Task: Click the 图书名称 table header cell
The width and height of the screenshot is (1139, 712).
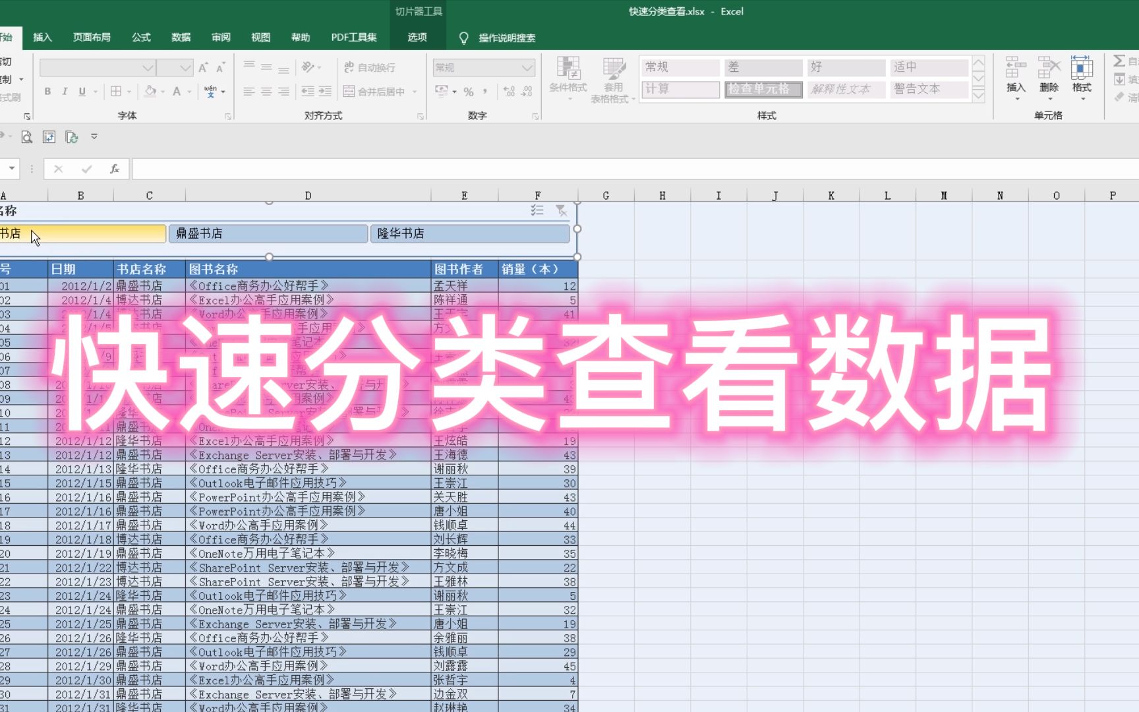Action: pyautogui.click(x=308, y=269)
